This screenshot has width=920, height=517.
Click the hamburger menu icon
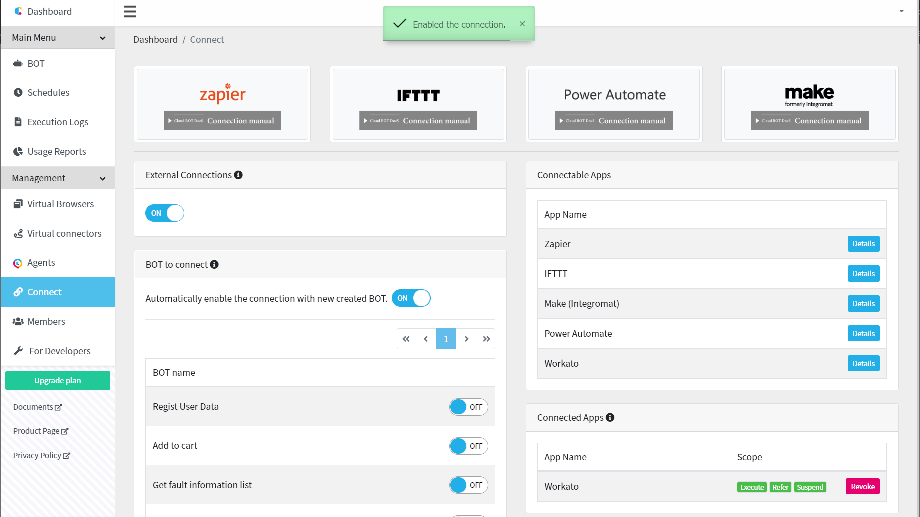point(130,12)
